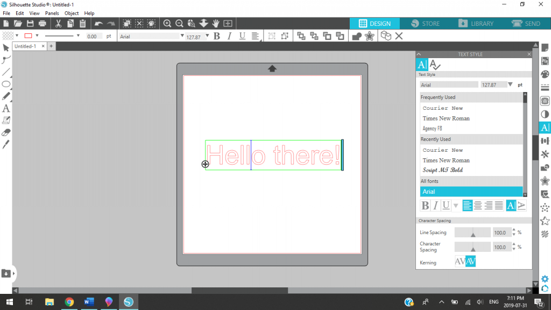This screenshot has width=551, height=310.
Task: Add a new document tab
Action: coord(51,46)
